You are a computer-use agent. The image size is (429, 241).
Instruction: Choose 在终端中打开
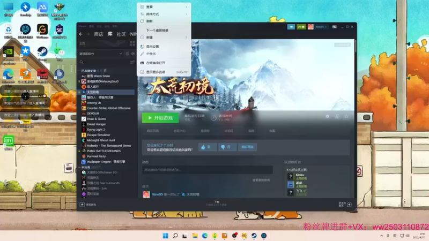tap(164, 63)
